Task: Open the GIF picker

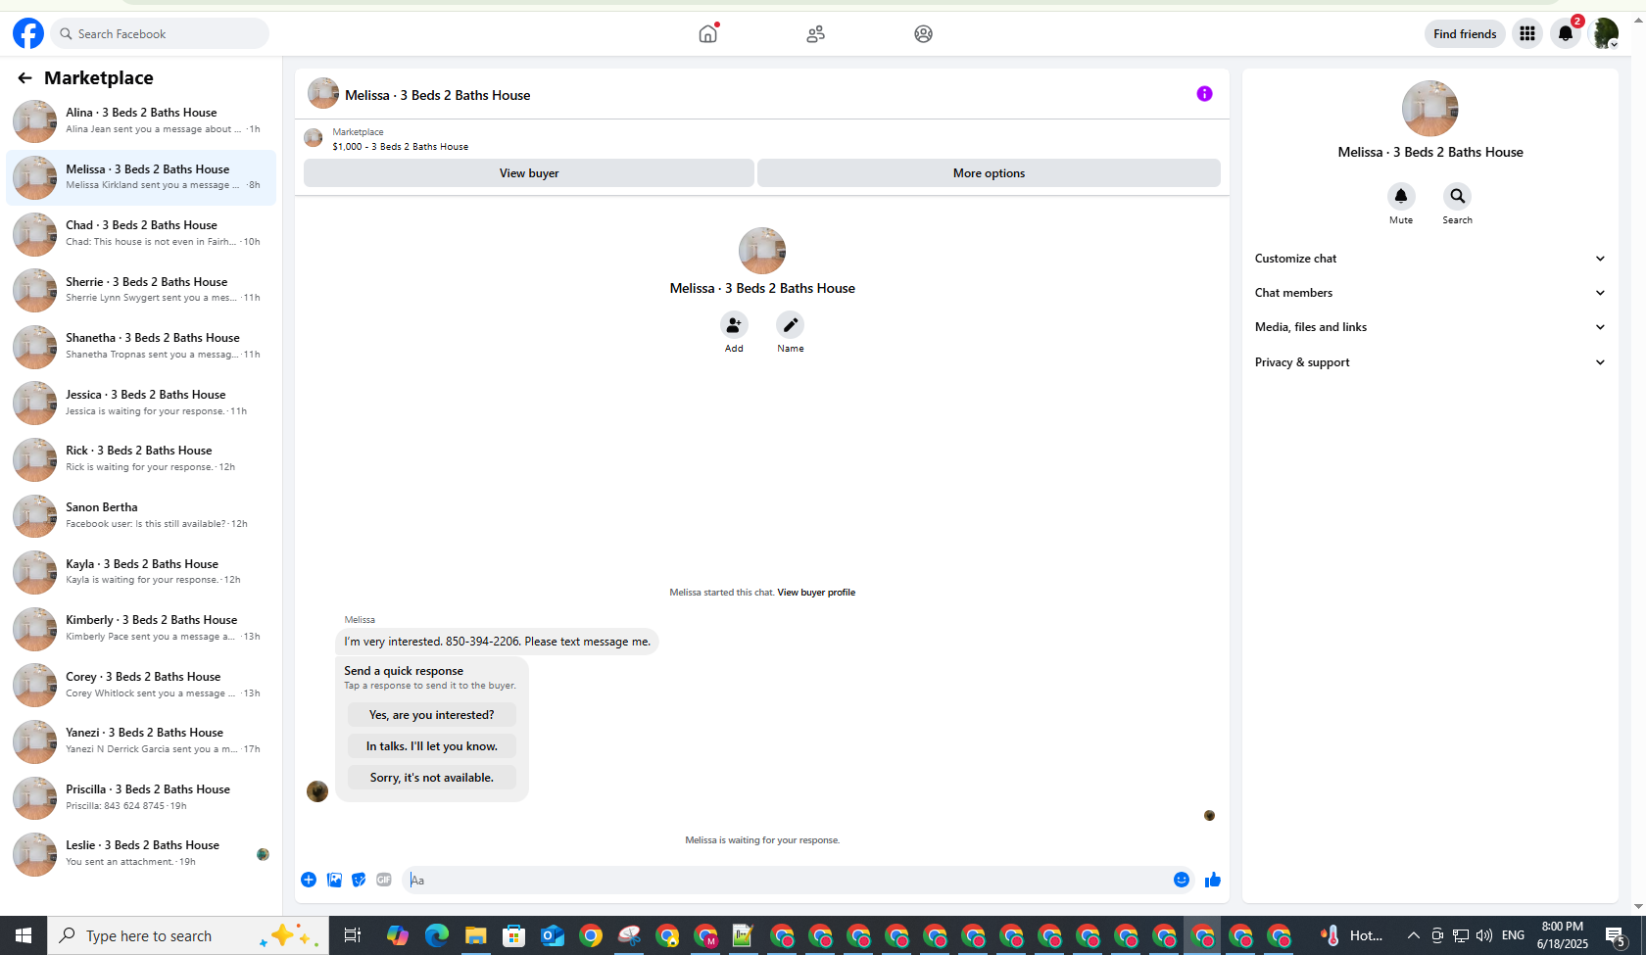Action: pyautogui.click(x=384, y=880)
